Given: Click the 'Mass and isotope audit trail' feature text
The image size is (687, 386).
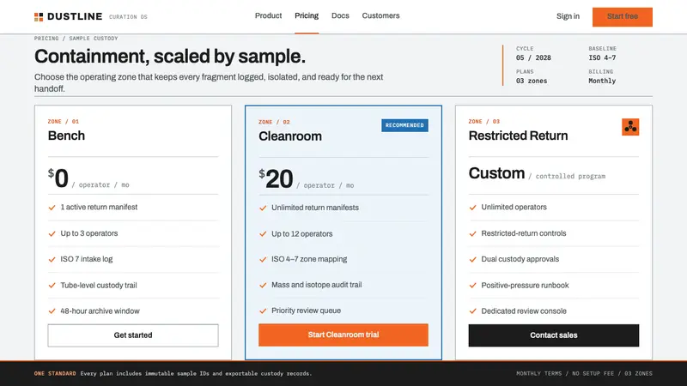Looking at the screenshot, I should click(x=316, y=285).
